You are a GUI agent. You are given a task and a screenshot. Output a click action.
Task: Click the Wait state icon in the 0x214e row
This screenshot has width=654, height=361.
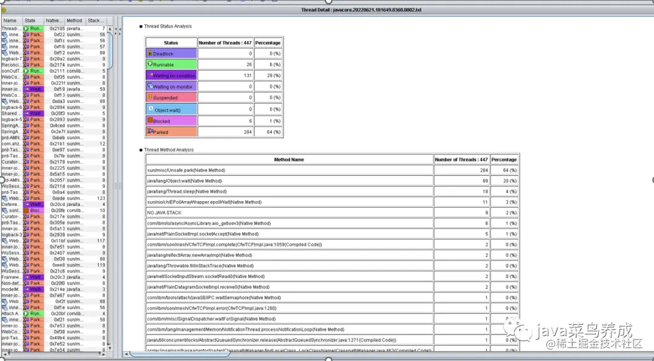27,289
